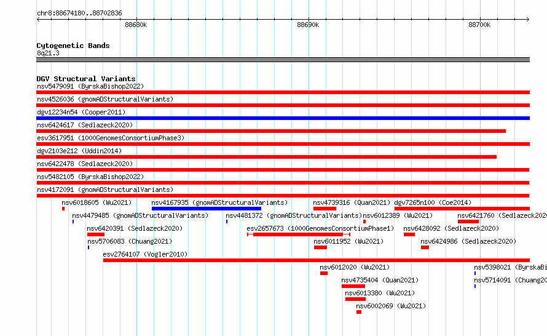Open the nsv4172091 (gnomADStructuralVariants) label
This screenshot has height=336, width=547.
click(105, 190)
